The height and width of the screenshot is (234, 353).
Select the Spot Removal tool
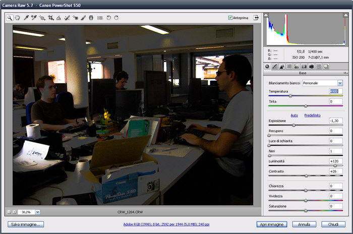click(x=67, y=18)
